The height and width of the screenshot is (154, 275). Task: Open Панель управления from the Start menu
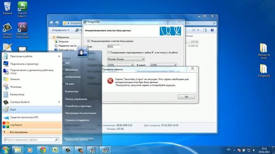(x=76, y=99)
